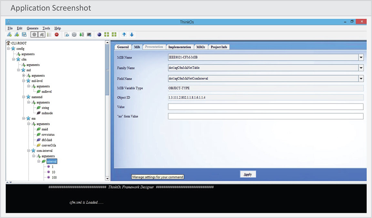Collapse the interval tree node
372x218 pixels.
[x=39, y=161]
